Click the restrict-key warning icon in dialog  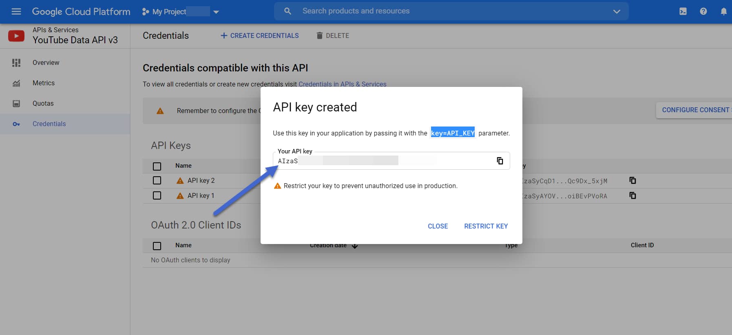[277, 186]
